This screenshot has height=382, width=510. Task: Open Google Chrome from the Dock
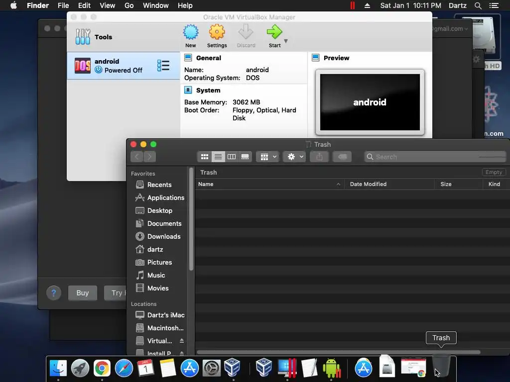tap(102, 369)
